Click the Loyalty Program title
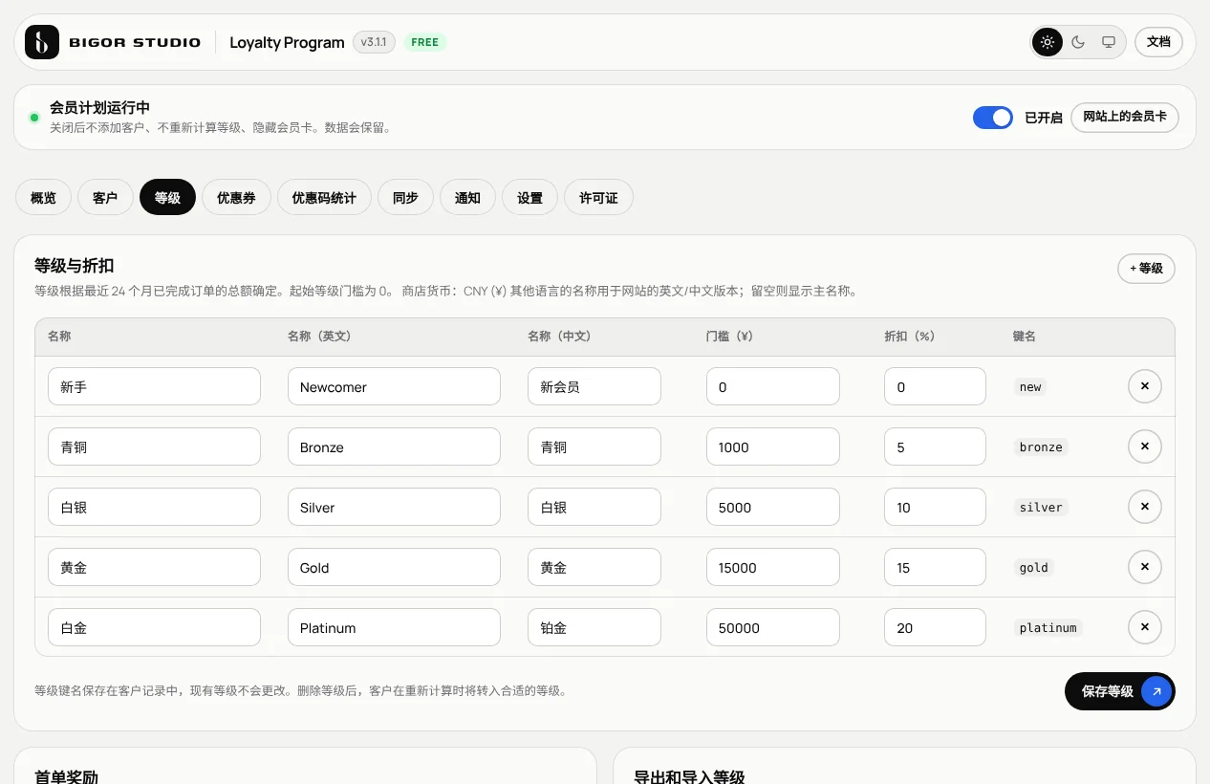Screen dimensions: 1210x784 (287, 42)
